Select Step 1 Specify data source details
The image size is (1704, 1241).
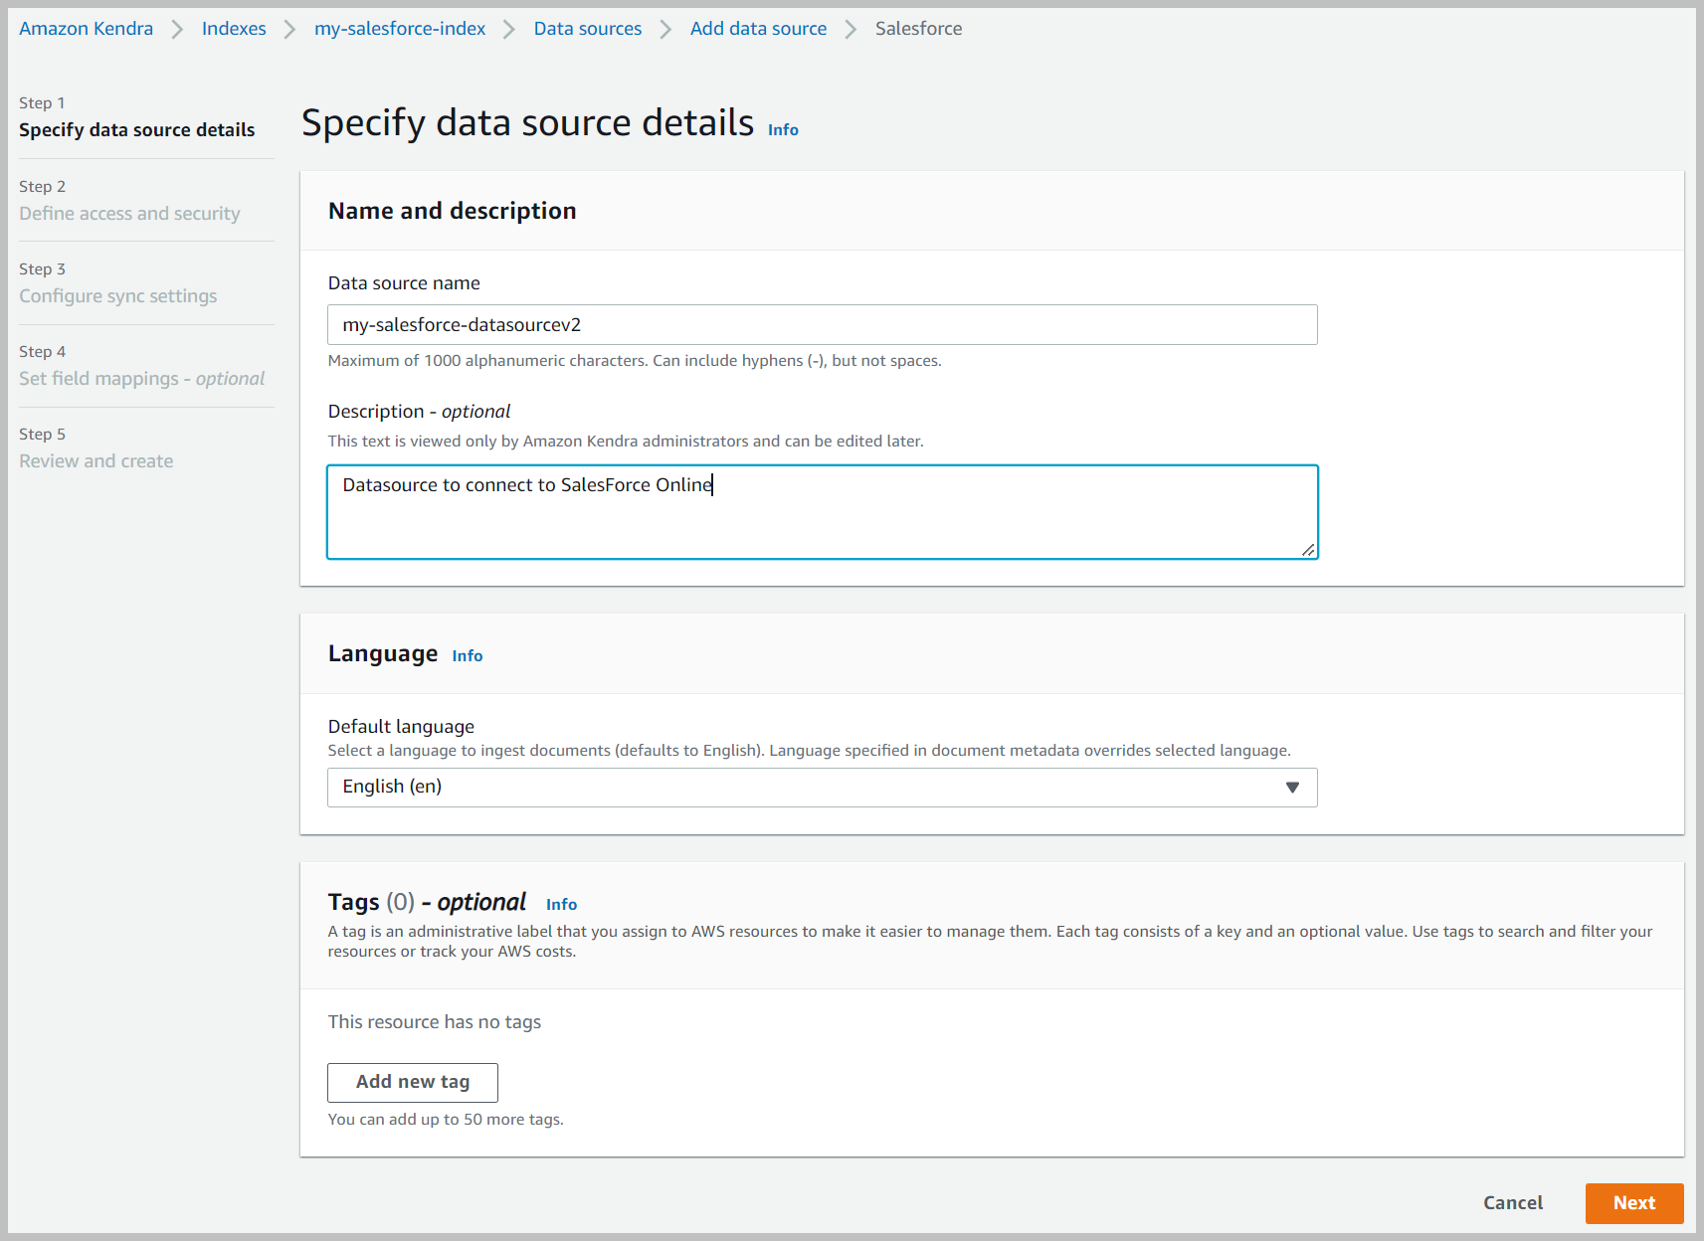[x=136, y=130]
